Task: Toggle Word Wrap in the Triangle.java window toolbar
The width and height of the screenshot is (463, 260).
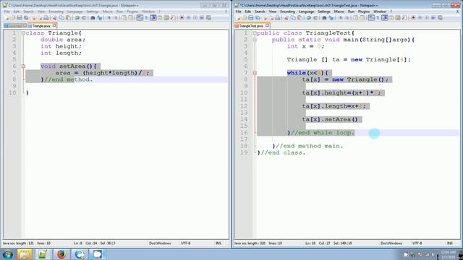Action: point(140,18)
